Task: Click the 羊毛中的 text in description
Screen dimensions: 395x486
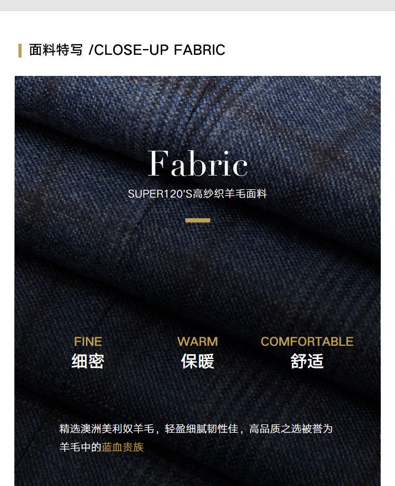Action: [80, 447]
